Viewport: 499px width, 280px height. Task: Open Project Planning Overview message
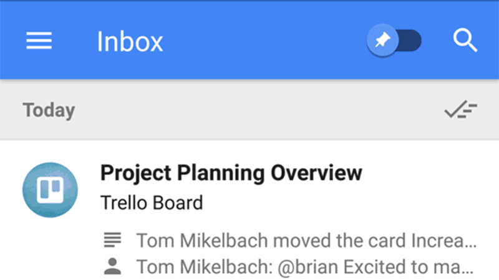(x=231, y=173)
